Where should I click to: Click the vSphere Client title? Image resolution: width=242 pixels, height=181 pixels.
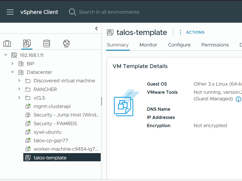pos(39,12)
